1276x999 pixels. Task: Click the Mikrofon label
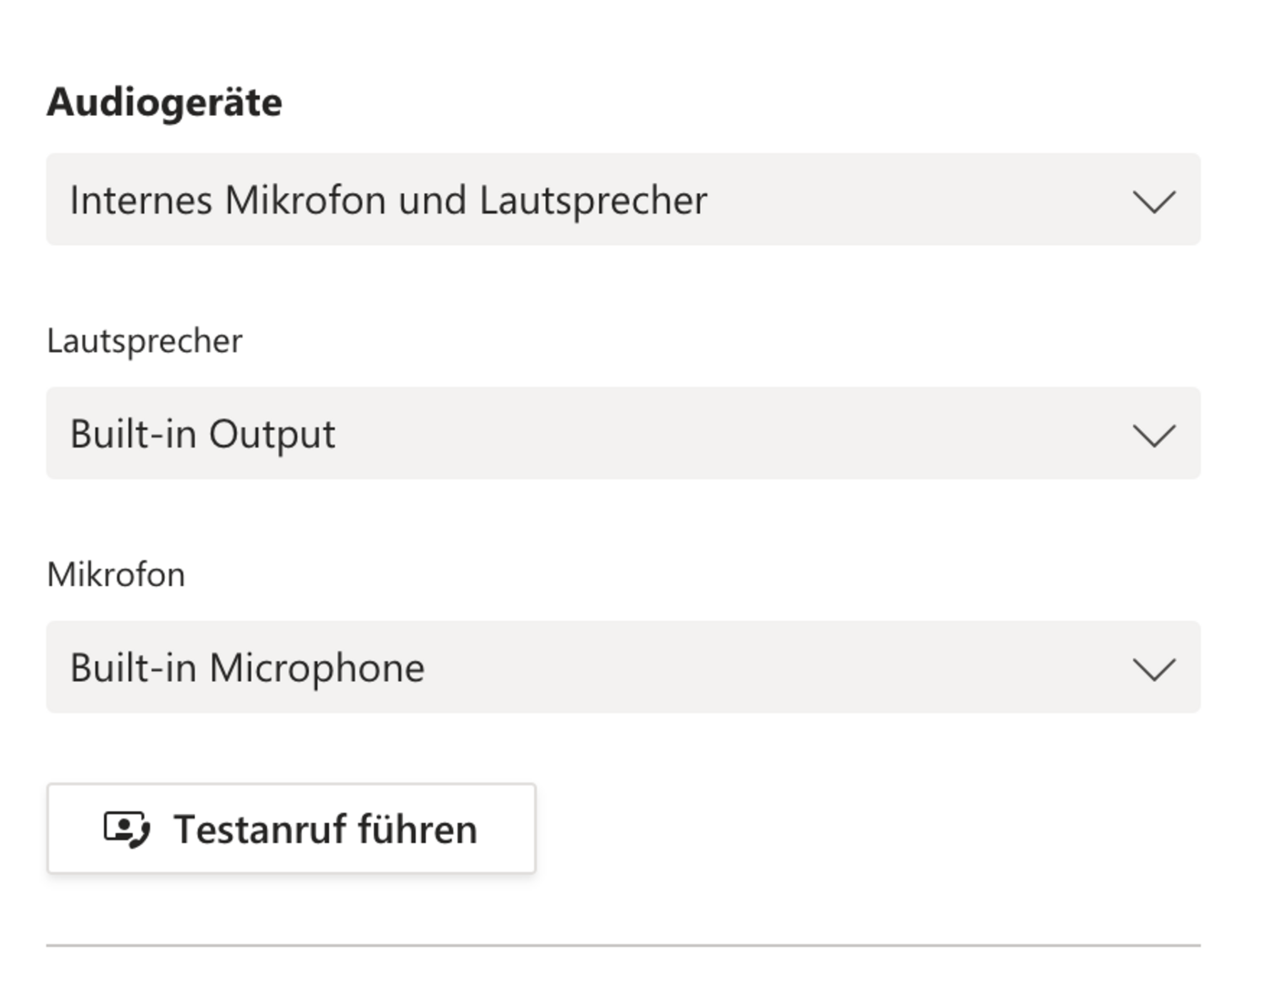pos(116,575)
